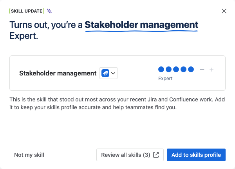Set proficiency to the first dot
Screen dimensions: 235x169
click(x=161, y=70)
